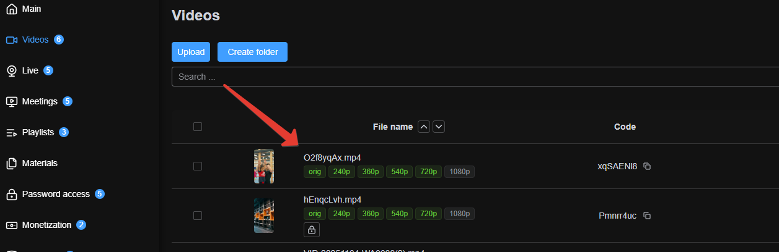The height and width of the screenshot is (252, 779).
Task: Check the box for O2f8yqAx.mp4 row
Action: point(198,166)
